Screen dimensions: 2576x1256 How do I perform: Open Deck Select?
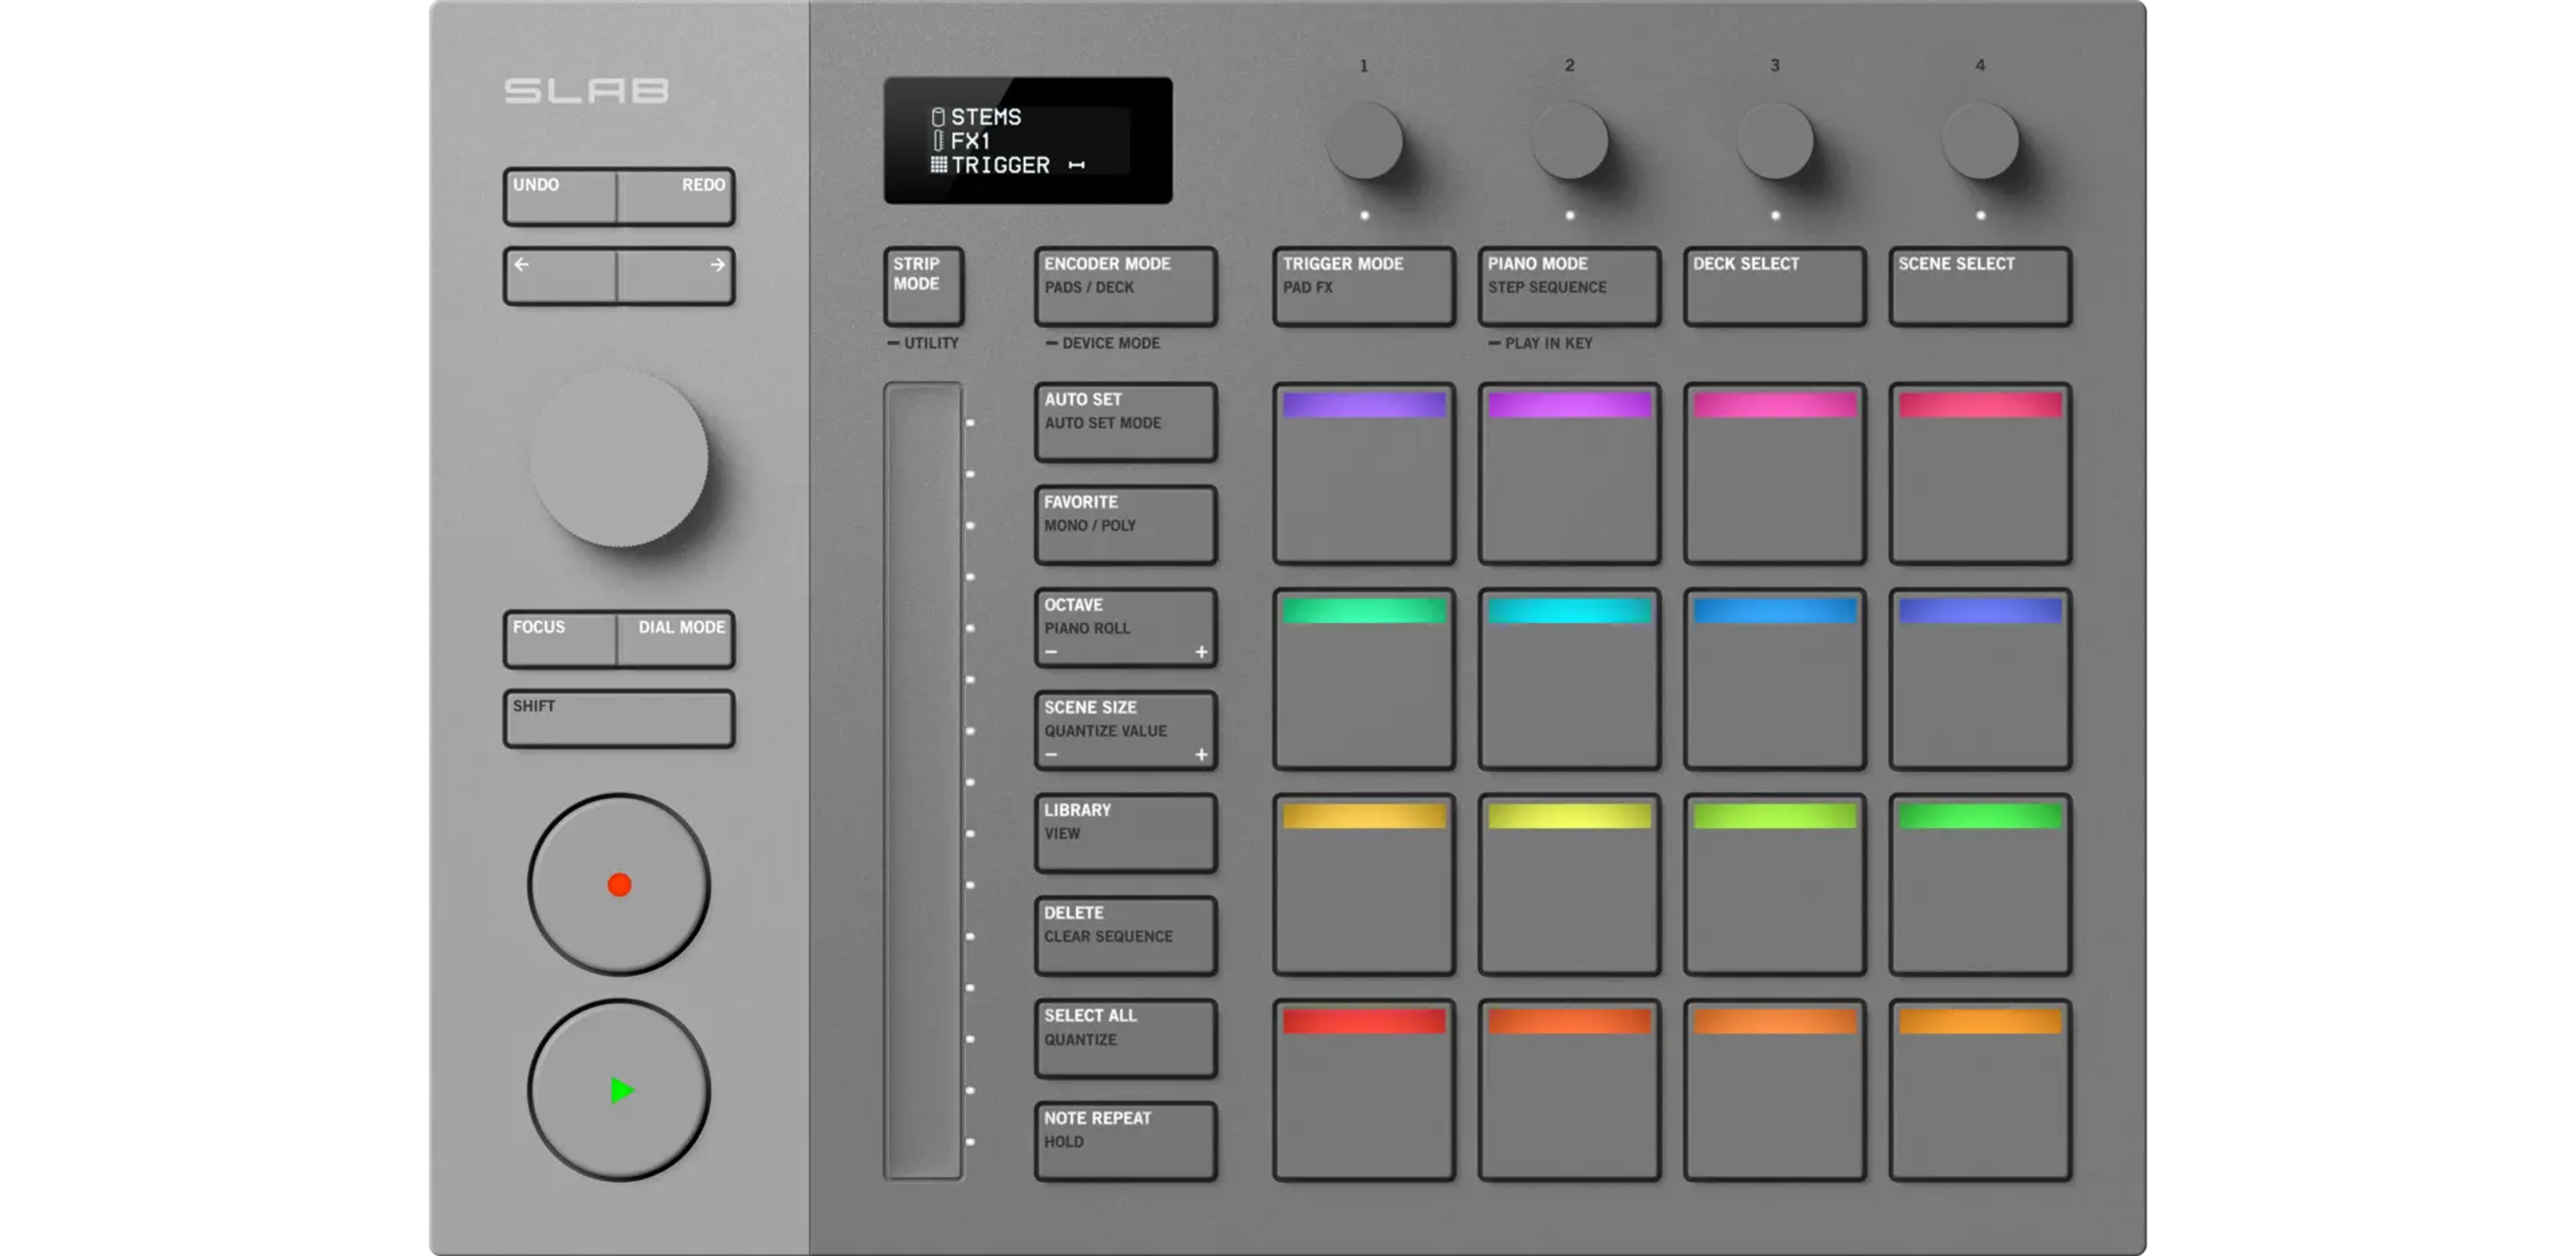pos(1774,286)
